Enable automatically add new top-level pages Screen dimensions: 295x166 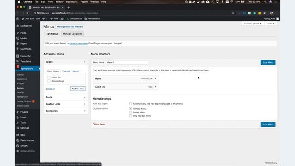[x=130, y=104]
